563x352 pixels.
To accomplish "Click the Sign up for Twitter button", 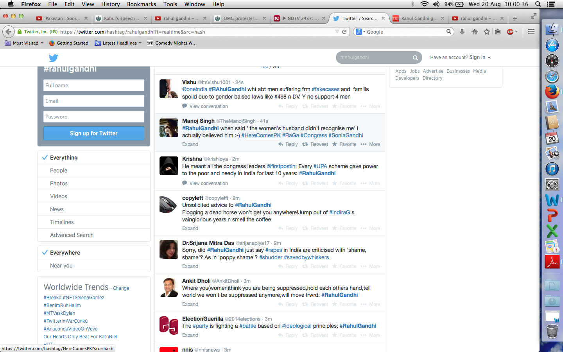I will tap(94, 133).
